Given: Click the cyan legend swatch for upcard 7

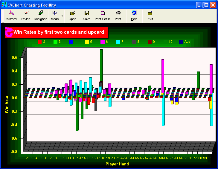Looking at the screenshot, I should pos(118,42).
